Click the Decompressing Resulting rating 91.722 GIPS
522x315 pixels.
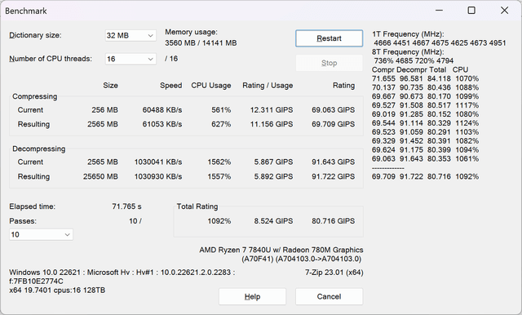(x=334, y=176)
